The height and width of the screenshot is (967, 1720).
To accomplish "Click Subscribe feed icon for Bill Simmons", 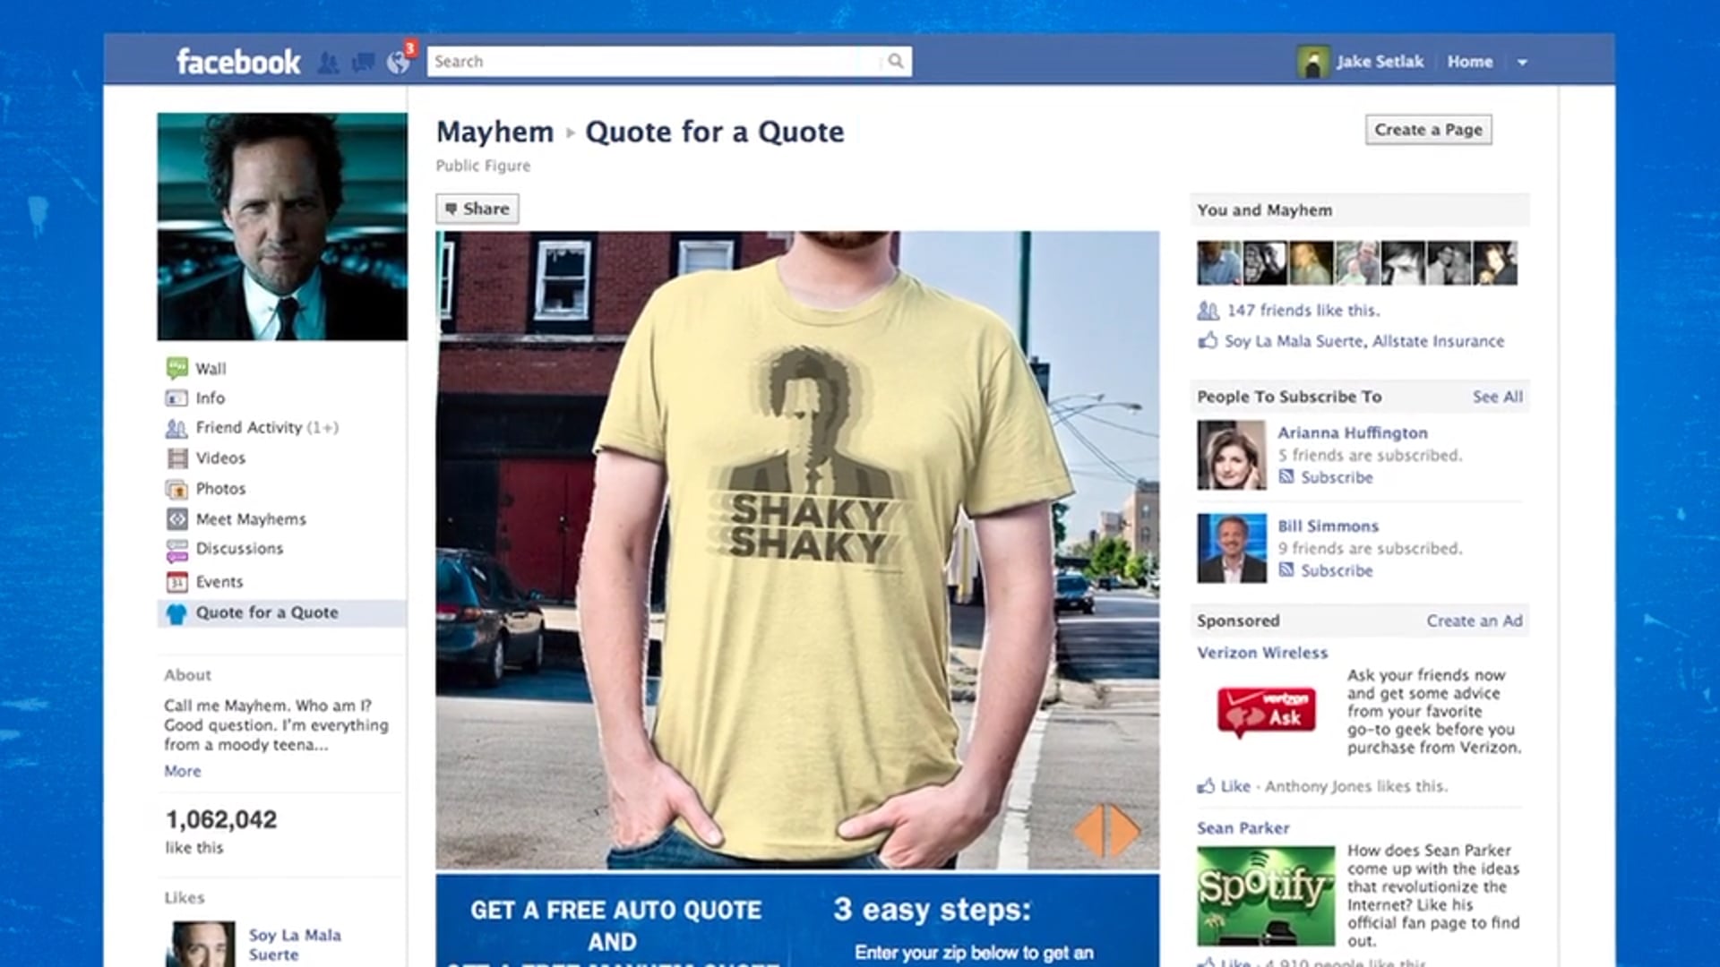I will click(1286, 569).
